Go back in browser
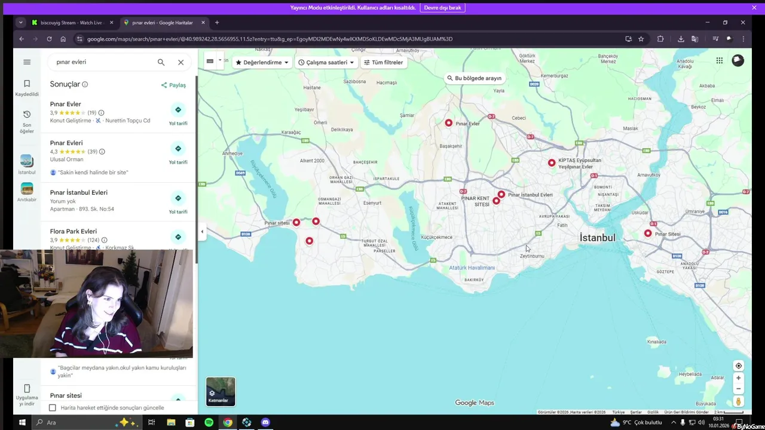This screenshot has height=430, width=765. click(22, 39)
